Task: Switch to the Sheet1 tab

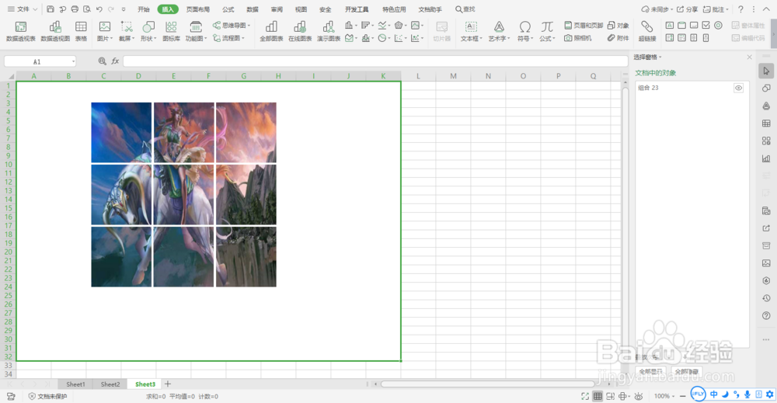Action: coord(75,384)
